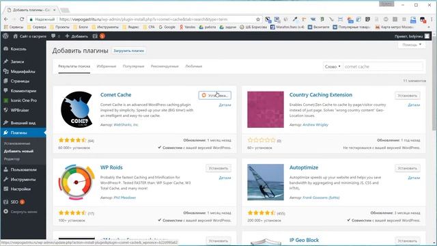Open Внешний вид in the sidebar

(23, 123)
